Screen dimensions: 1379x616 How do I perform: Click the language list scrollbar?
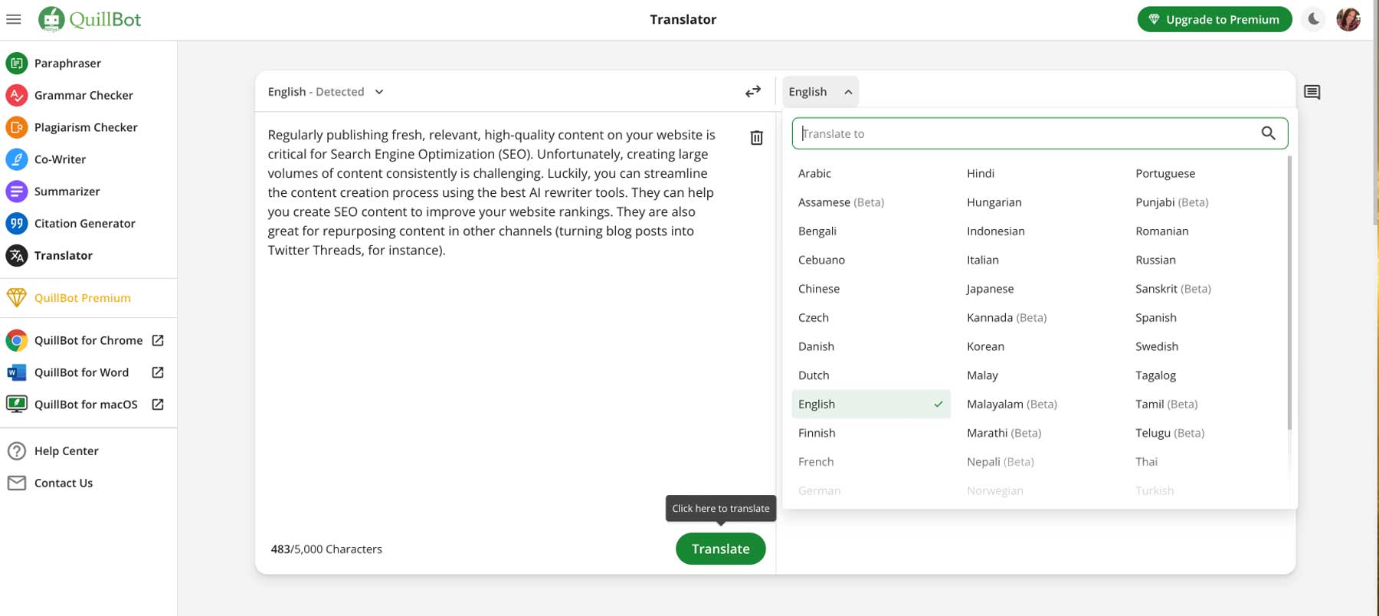pos(1289,291)
